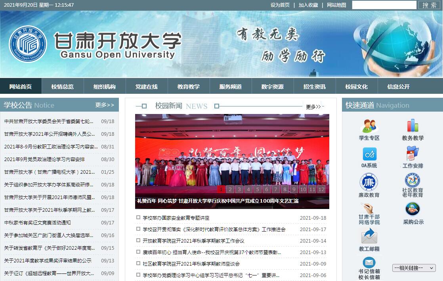The width and height of the screenshot is (443, 281).
Task: Click the 书记信箱校长信箱 envelope icon
Action: (369, 262)
